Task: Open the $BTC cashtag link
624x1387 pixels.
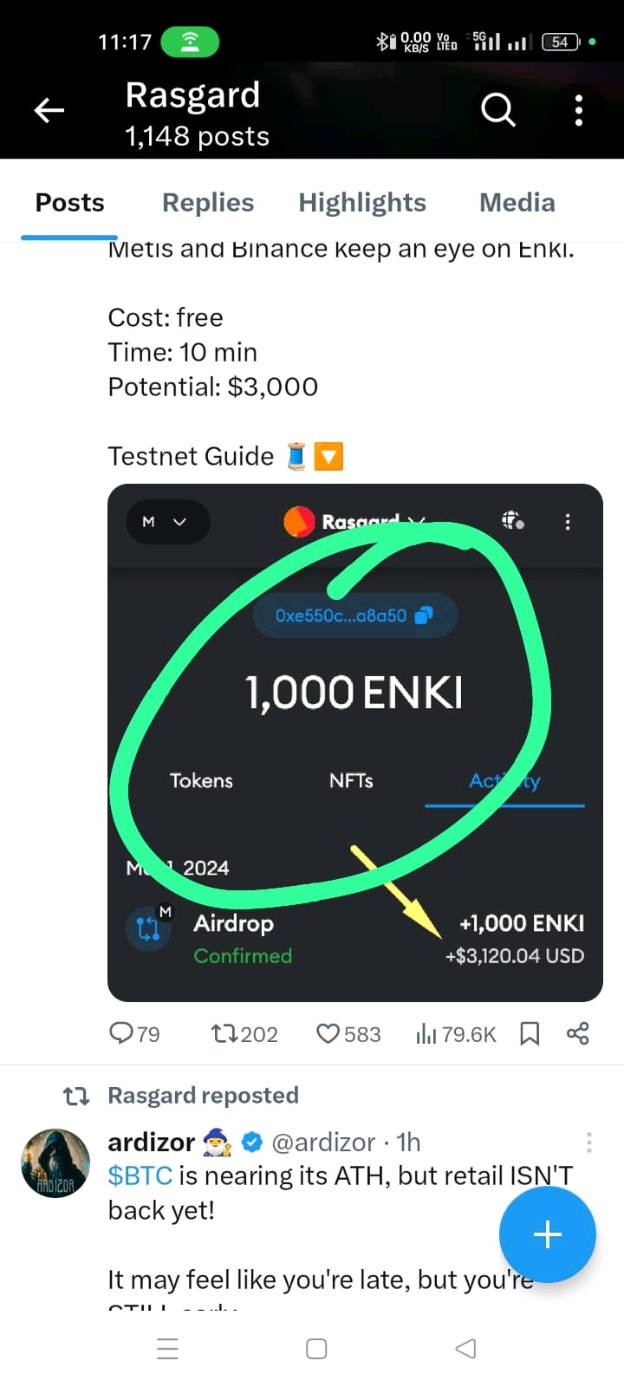Action: [140, 1175]
